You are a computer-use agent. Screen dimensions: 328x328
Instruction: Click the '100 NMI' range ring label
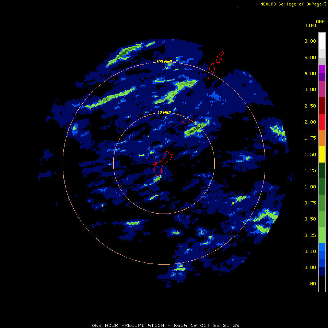(x=164, y=62)
